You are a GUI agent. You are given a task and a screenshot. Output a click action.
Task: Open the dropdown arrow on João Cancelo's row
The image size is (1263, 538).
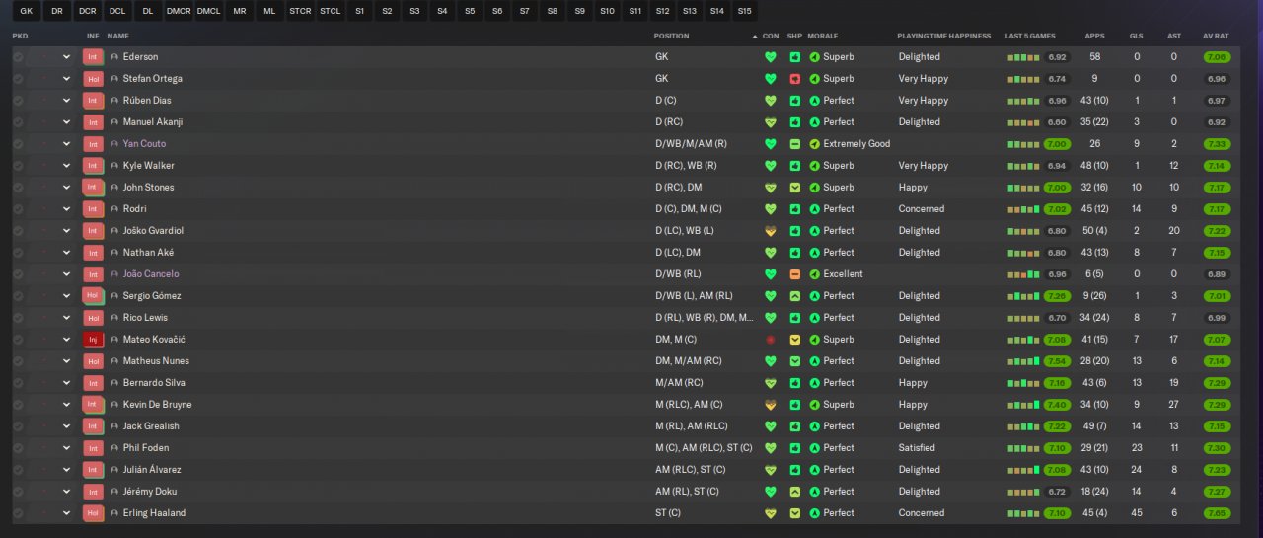tap(67, 274)
